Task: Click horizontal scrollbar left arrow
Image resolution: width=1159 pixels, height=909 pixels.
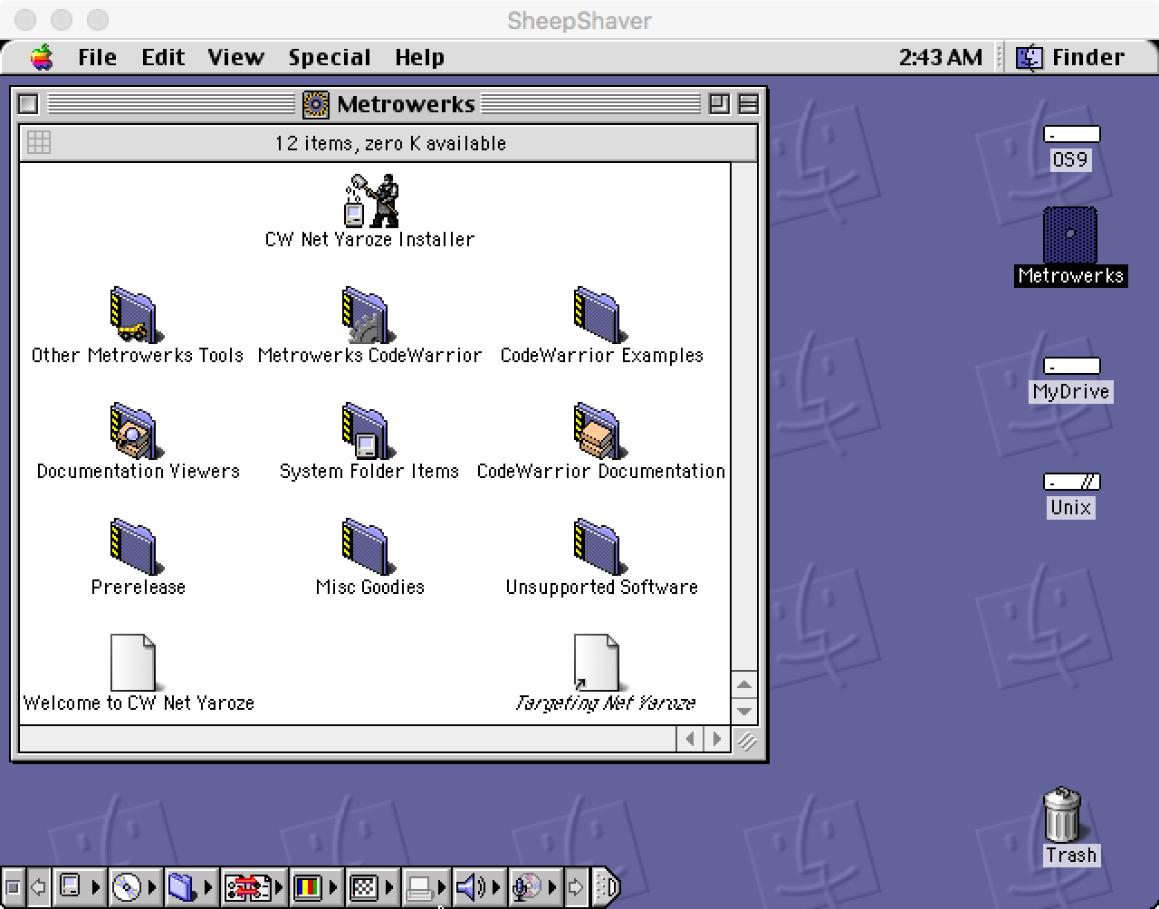Action: tap(690, 740)
